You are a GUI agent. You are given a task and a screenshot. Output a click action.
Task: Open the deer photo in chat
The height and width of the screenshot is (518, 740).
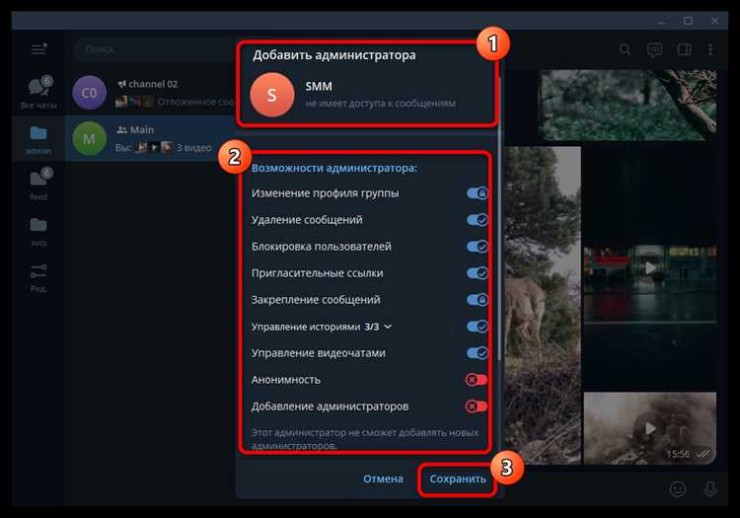pos(543,305)
